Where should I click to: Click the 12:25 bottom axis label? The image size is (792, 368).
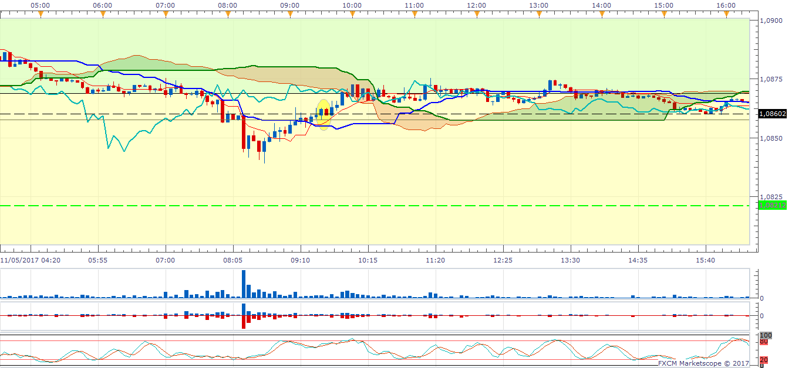coord(503,260)
